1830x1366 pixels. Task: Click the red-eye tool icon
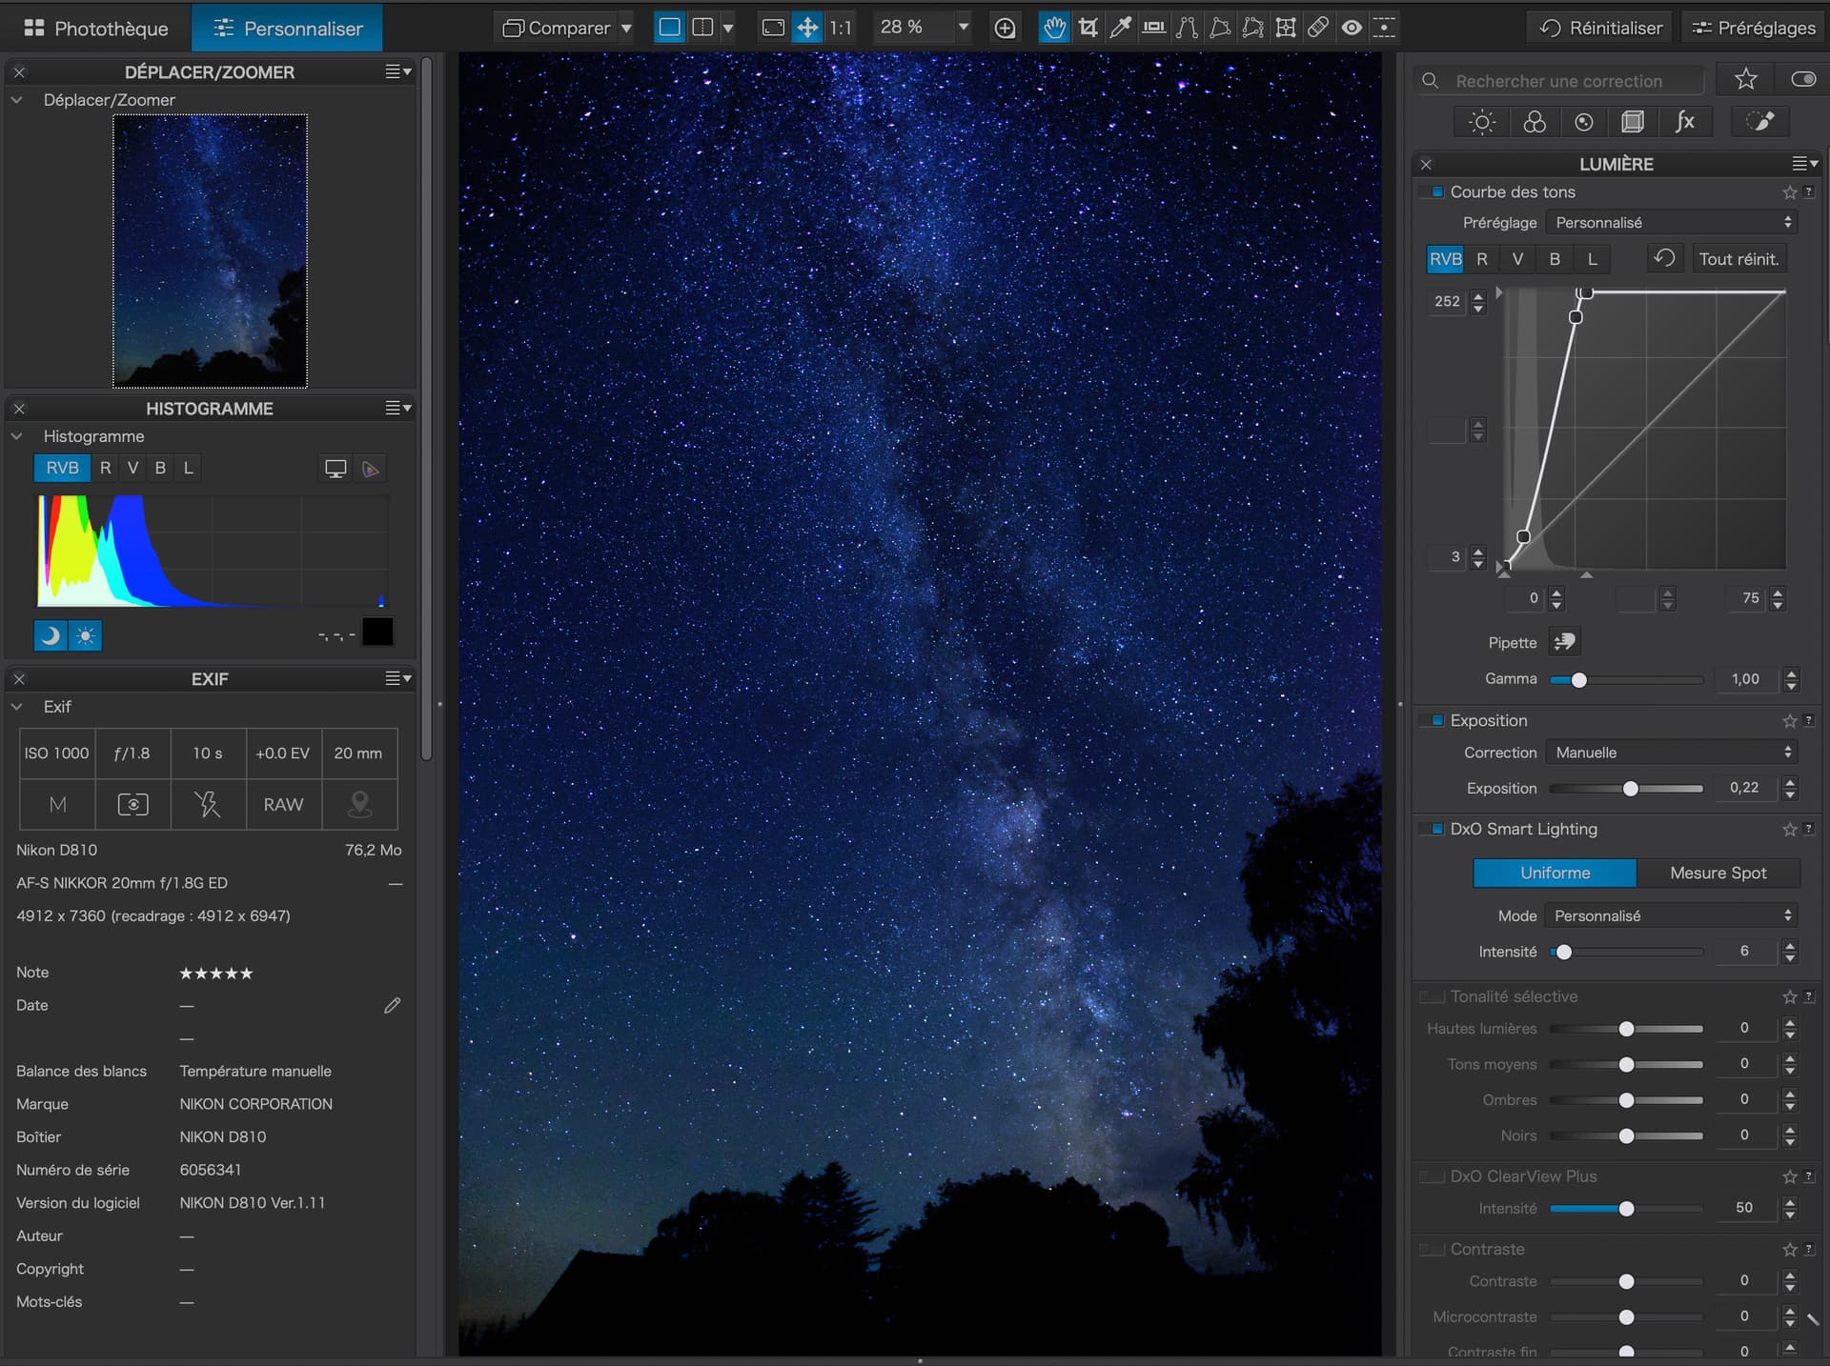[x=1352, y=28]
